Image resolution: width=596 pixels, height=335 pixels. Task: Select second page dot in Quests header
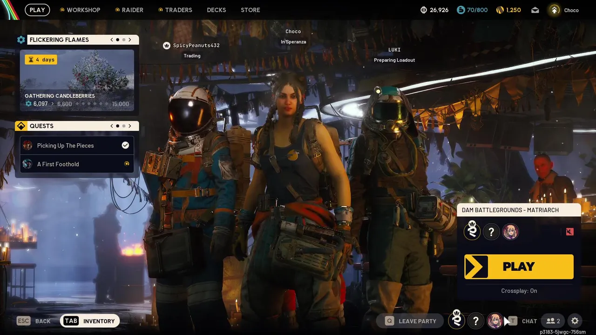pyautogui.click(x=124, y=126)
